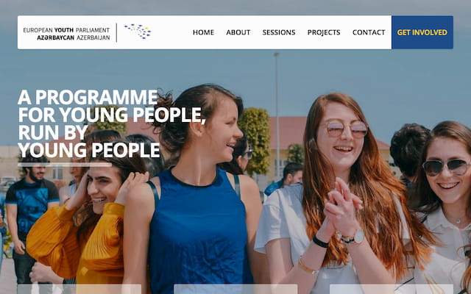Viewport: 471px width, 294px height.
Task: Click the empty navbar space before HOME
Action: click(171, 32)
